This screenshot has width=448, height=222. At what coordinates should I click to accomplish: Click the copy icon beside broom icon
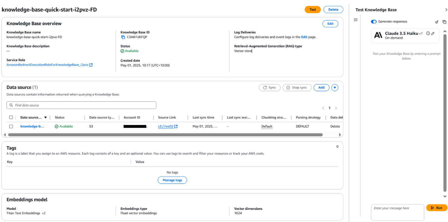pos(444,22)
